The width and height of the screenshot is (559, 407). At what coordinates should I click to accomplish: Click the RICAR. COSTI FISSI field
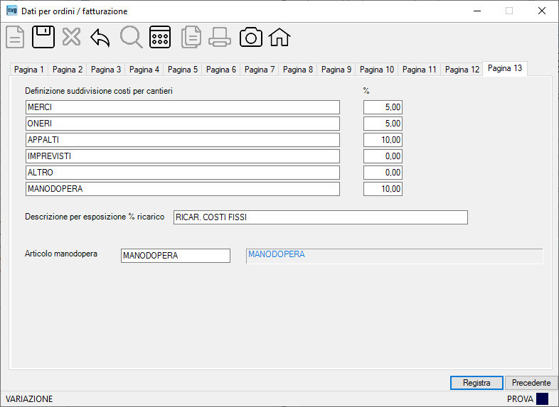point(321,217)
